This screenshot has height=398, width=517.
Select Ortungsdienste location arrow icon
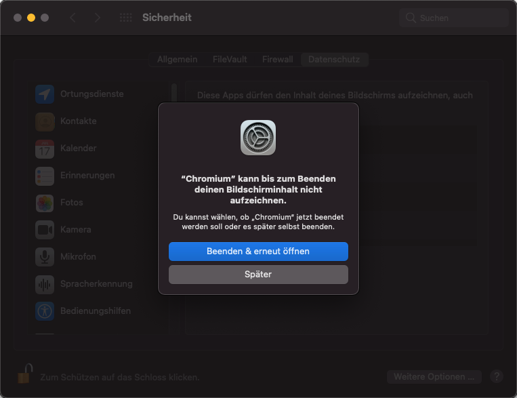tap(45, 94)
